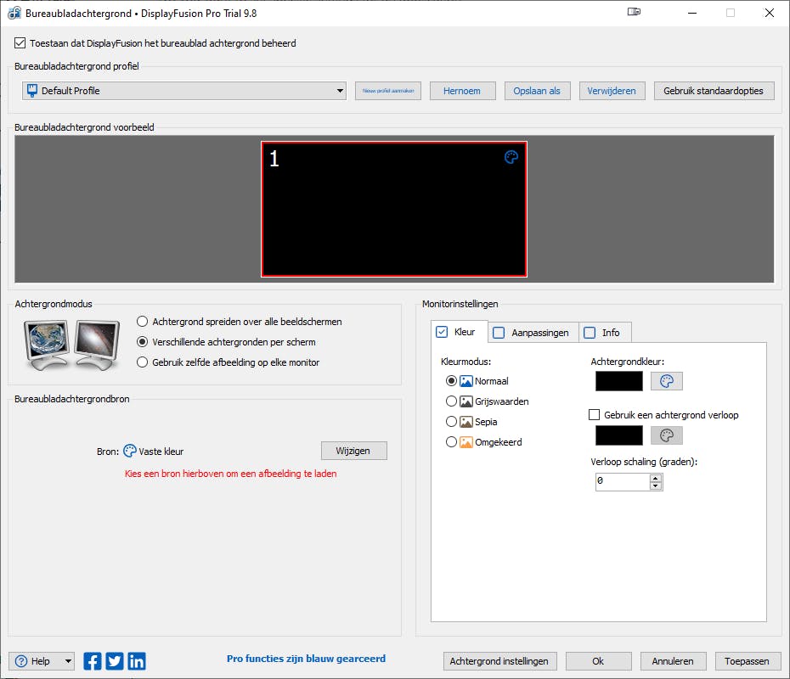
Task: Increase Verloop schaling spinner up arrow
Action: coord(655,478)
